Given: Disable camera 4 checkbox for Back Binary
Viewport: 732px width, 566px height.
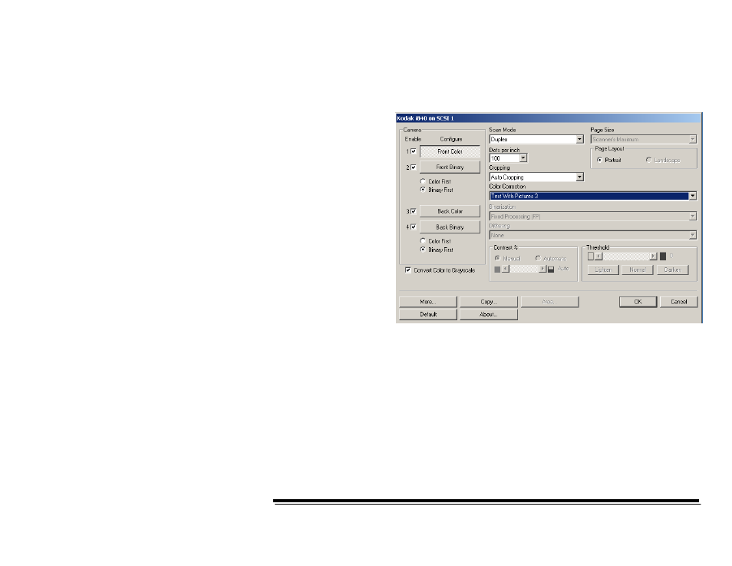Looking at the screenshot, I should point(413,227).
